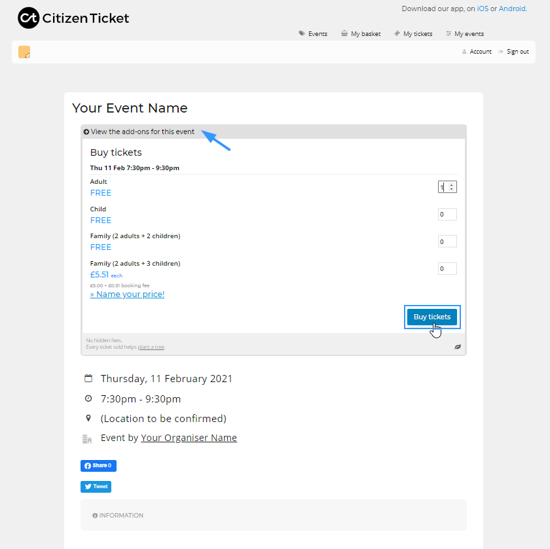Open the plant a tree link
550x549 pixels.
click(x=151, y=347)
